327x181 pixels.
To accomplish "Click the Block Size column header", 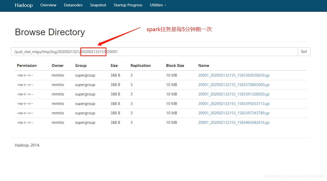I will pos(175,66).
